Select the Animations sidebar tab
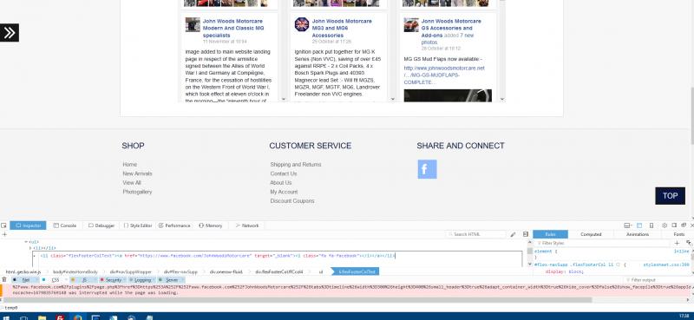694x320 pixels. click(638, 234)
